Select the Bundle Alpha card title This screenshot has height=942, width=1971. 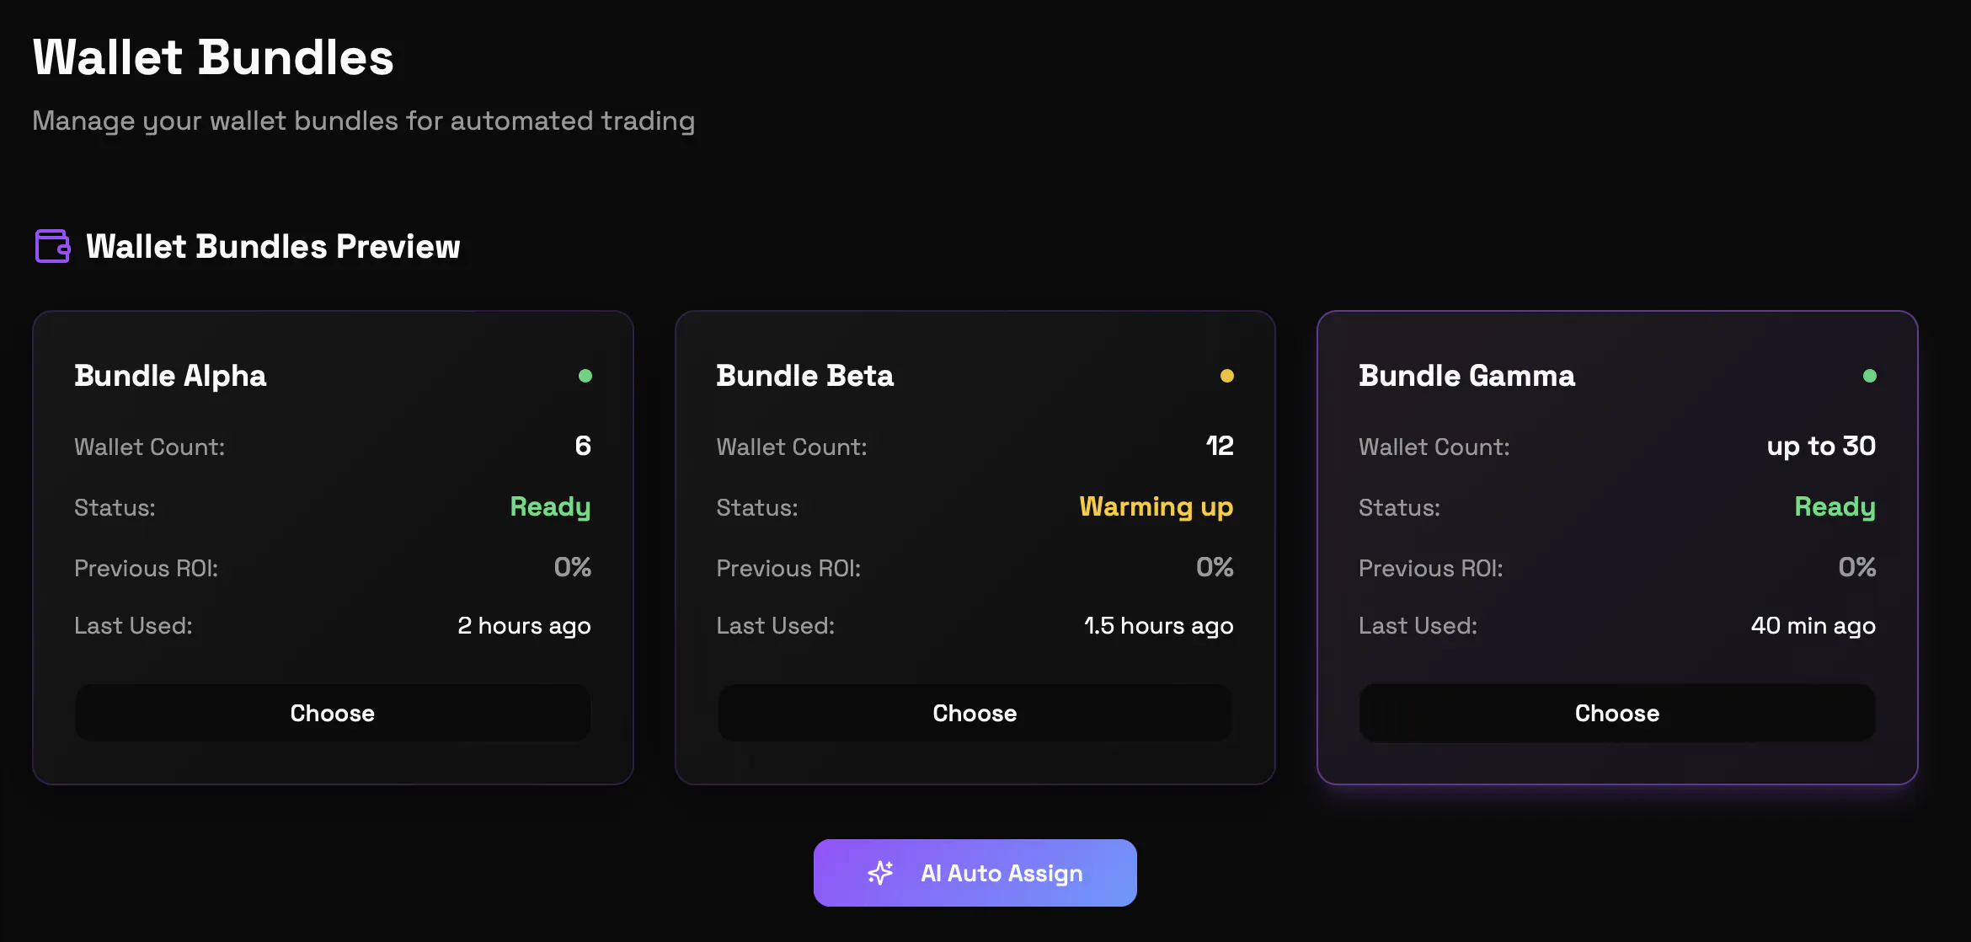[x=170, y=376]
